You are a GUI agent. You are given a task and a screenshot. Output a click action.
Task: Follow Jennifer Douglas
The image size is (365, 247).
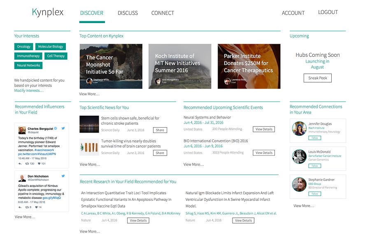(315, 138)
